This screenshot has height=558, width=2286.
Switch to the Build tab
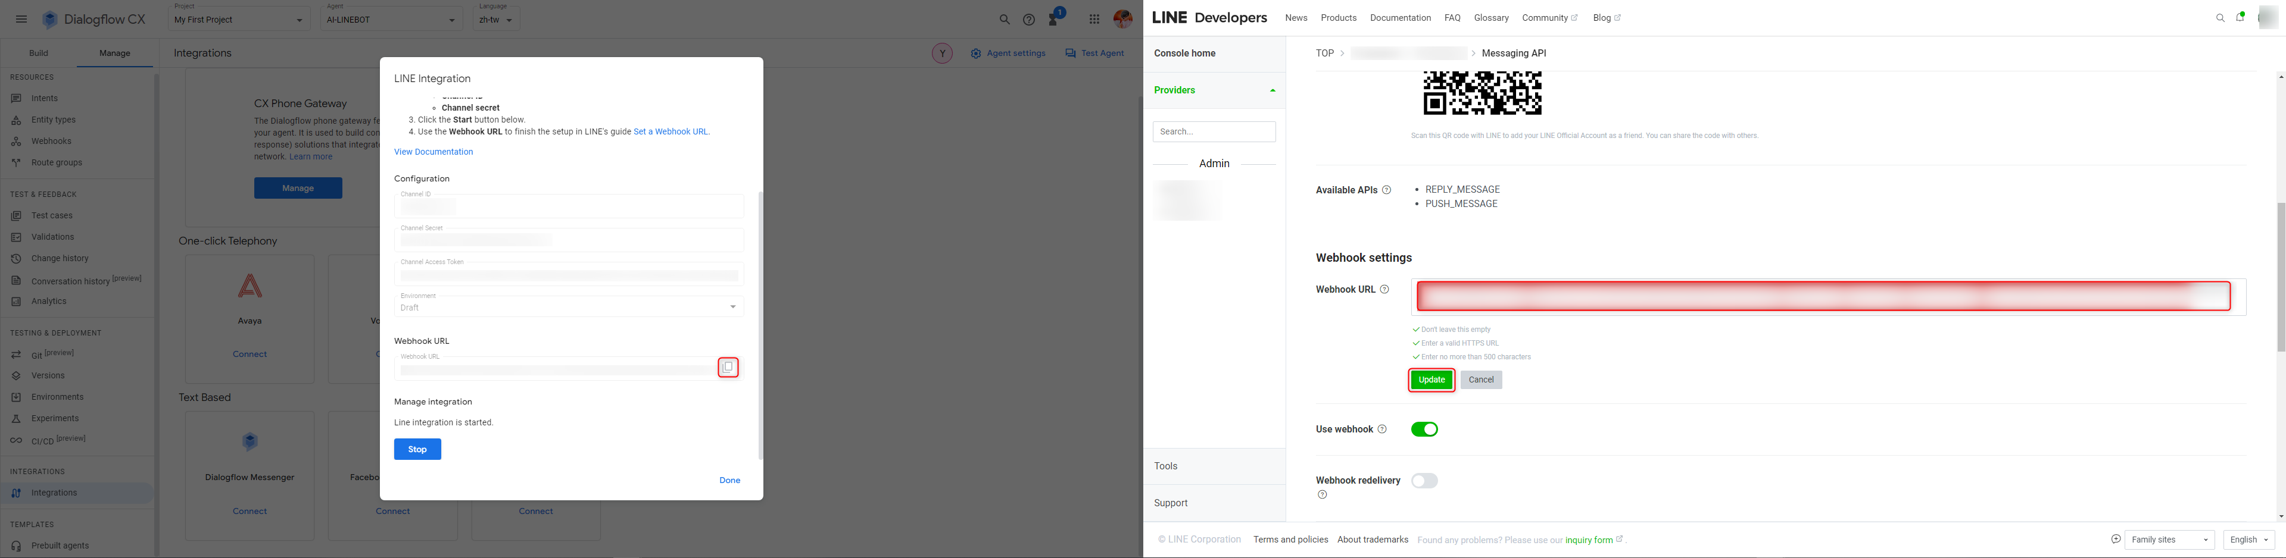pos(38,53)
